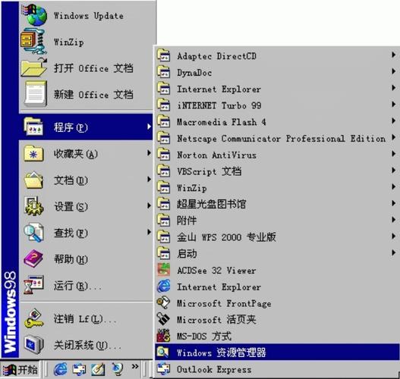Click the 设置(S) settings gear icon
400x379 pixels.
[x=33, y=206]
